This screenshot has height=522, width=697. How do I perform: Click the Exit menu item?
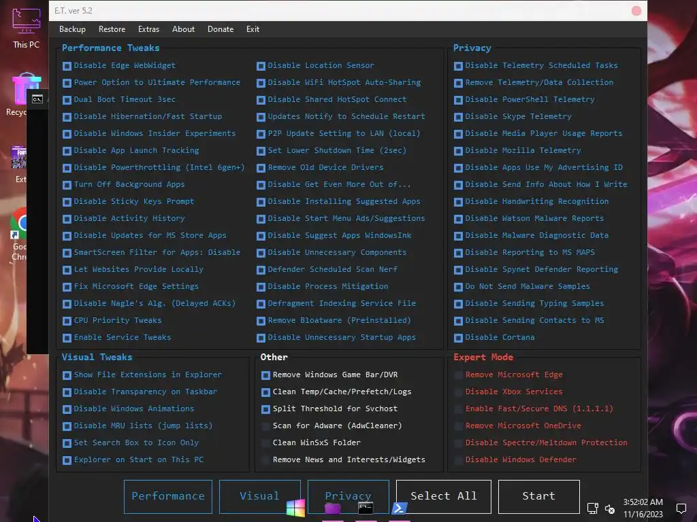[x=253, y=29]
